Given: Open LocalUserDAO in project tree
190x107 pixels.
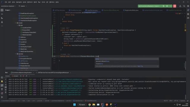Looking at the screenshot, I should [x=27, y=28].
